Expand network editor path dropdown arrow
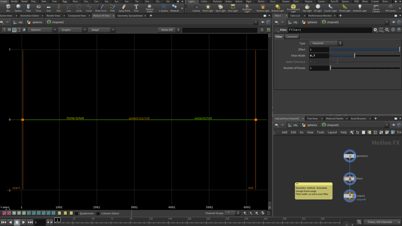 click(x=387, y=125)
